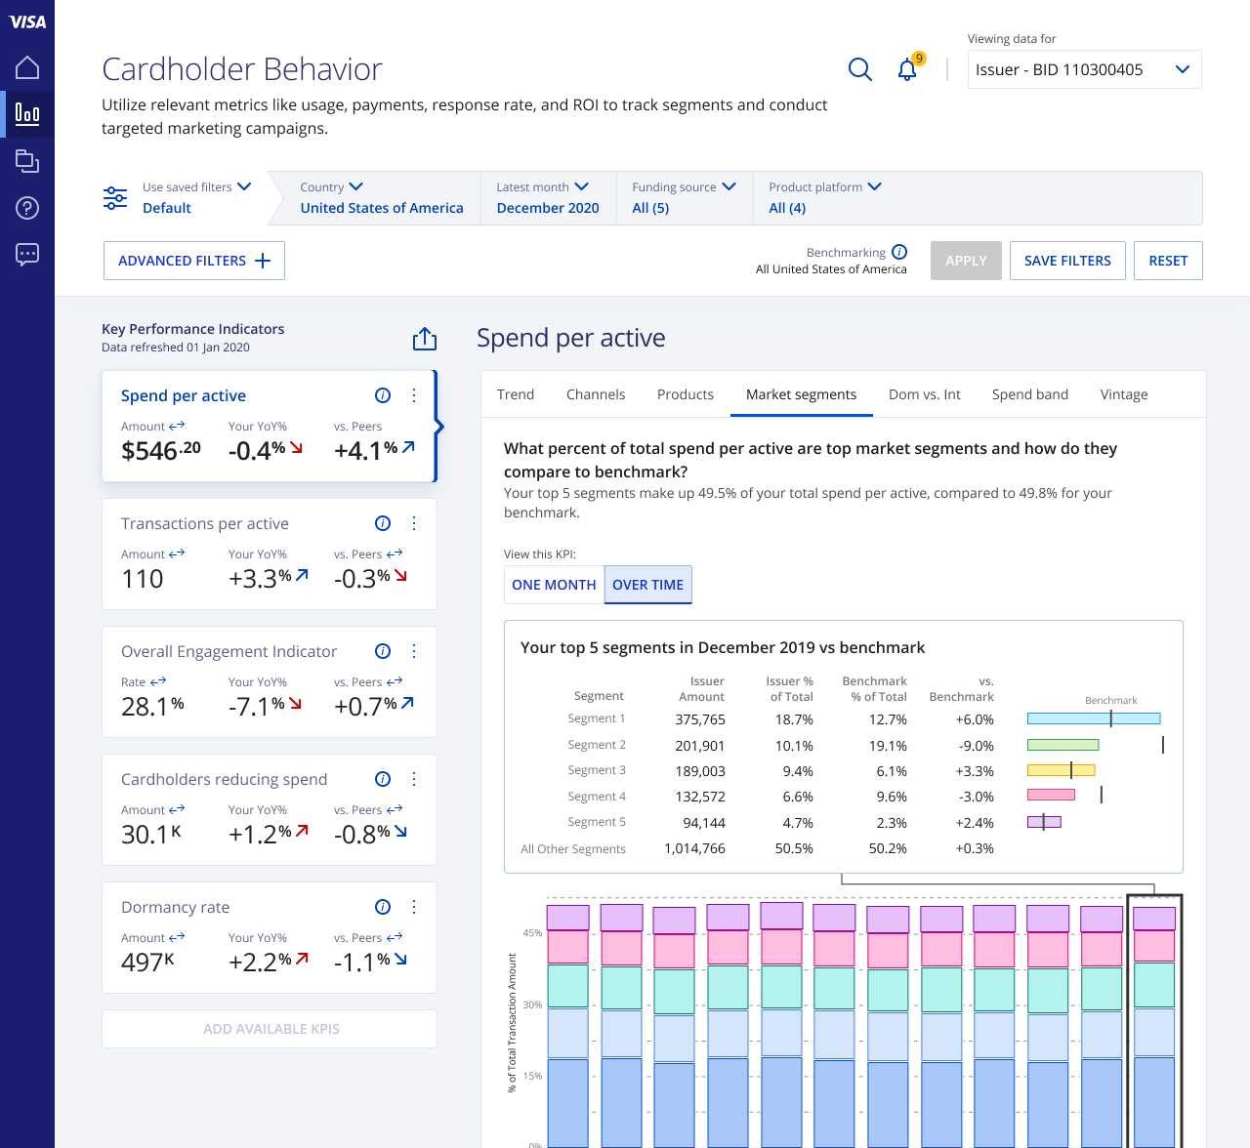Switch to the Channels tab
The image size is (1250, 1148).
596,394
